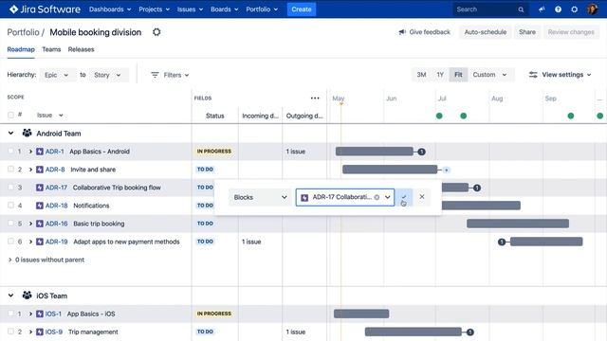This screenshot has width=607, height=341.
Task: Click the dependency badge on IOS-9 bar
Action: click(470, 332)
